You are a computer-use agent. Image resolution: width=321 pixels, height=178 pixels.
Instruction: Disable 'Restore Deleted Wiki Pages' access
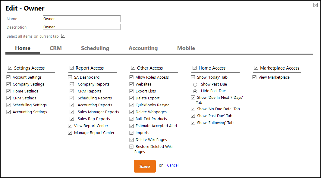(131, 146)
